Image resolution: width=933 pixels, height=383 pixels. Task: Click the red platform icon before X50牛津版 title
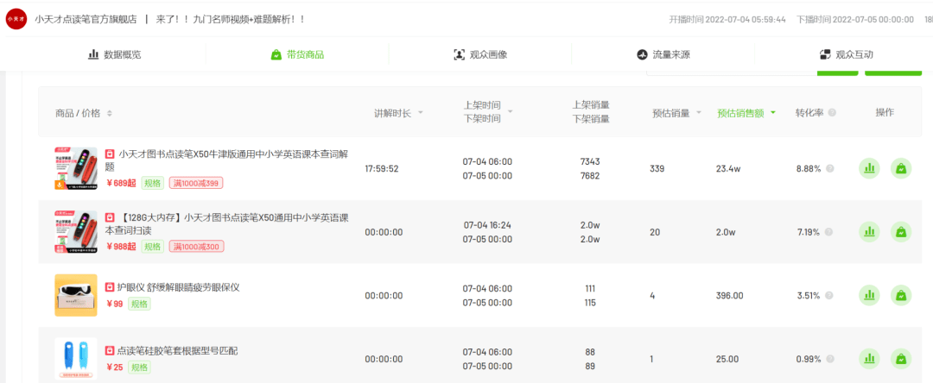point(110,154)
